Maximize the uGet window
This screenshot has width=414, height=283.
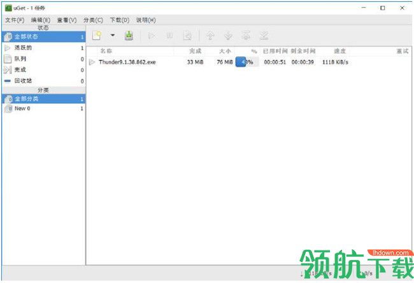coord(383,8)
